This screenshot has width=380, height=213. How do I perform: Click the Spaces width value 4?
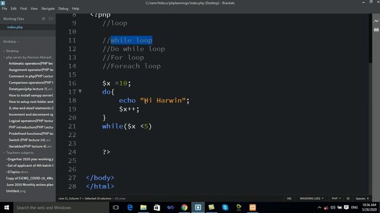[x=368, y=199]
